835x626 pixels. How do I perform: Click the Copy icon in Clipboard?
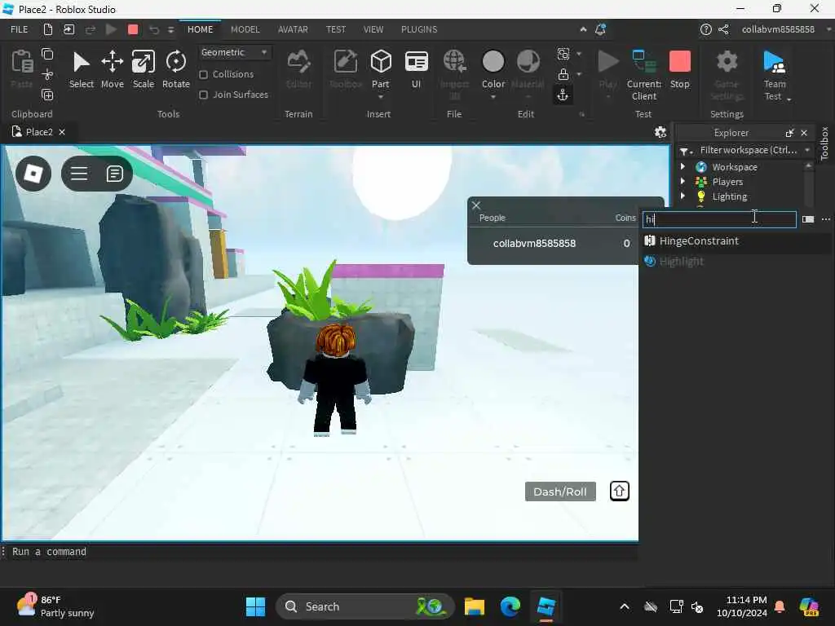[x=47, y=54]
